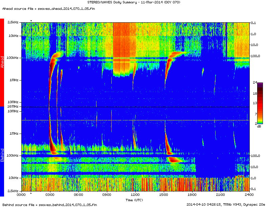Click the 10.0 right-axis label of Behind panel
The height and width of the screenshot is (207, 268).
coord(254,167)
